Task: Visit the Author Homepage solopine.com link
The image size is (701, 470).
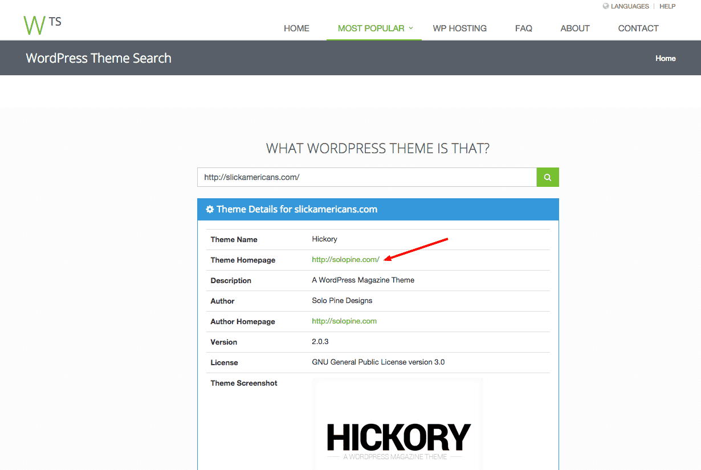Action: coord(344,321)
